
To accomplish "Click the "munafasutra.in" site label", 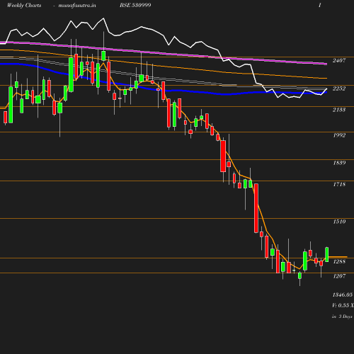I will 77,6.
